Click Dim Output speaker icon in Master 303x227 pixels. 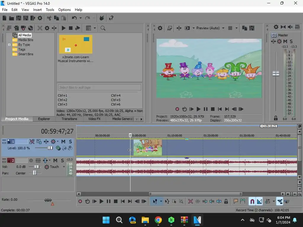pyautogui.click(x=290, y=27)
